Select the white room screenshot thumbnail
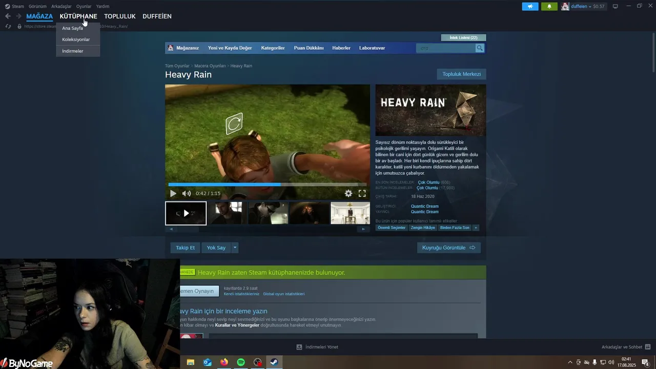 point(351,213)
